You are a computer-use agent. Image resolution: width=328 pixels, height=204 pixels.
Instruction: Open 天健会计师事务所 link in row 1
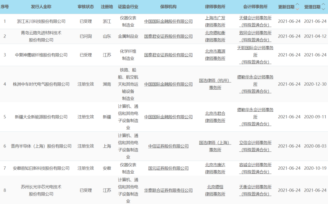pyautogui.click(x=255, y=21)
